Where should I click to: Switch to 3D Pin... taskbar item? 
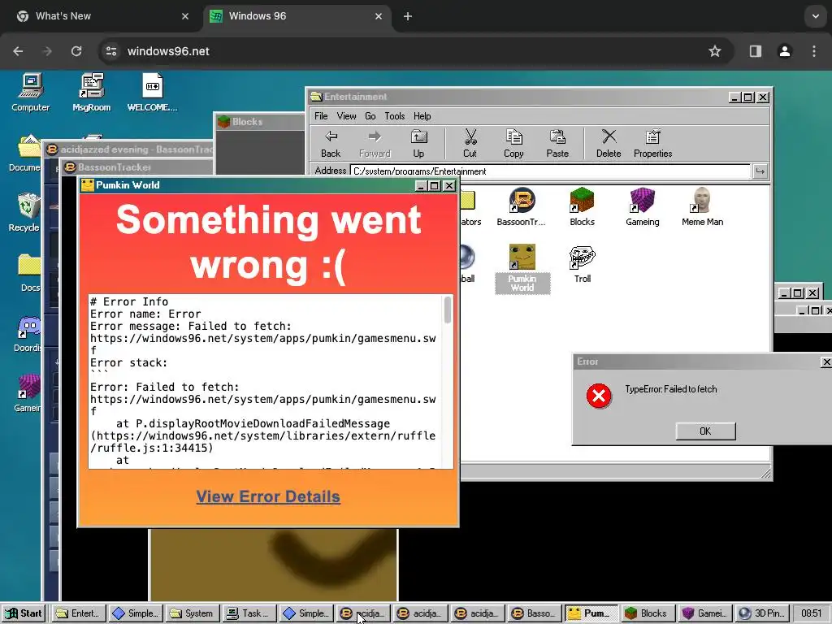[762, 613]
